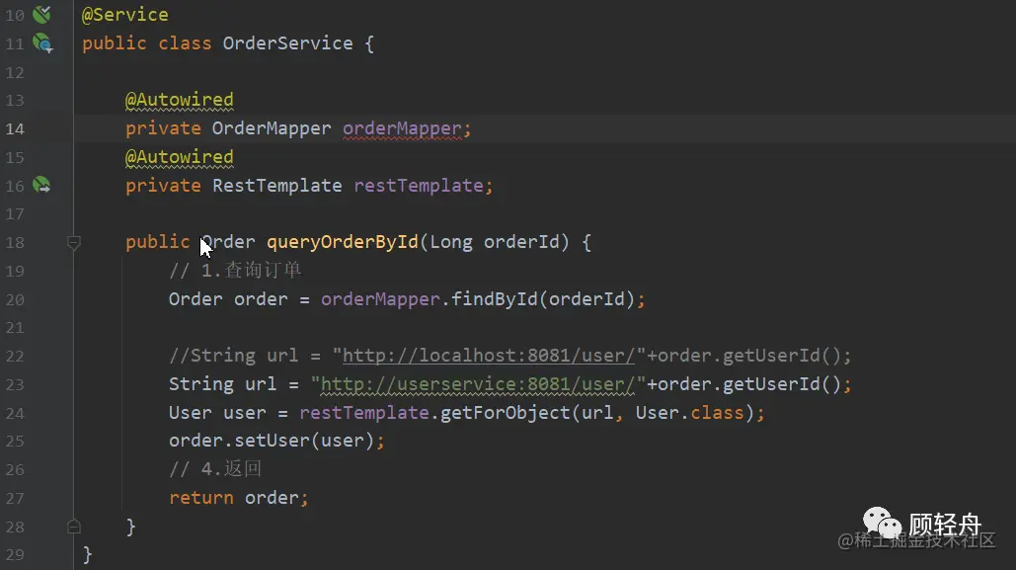
Task: Click line number 23 in the gutter
Action: [x=15, y=385]
